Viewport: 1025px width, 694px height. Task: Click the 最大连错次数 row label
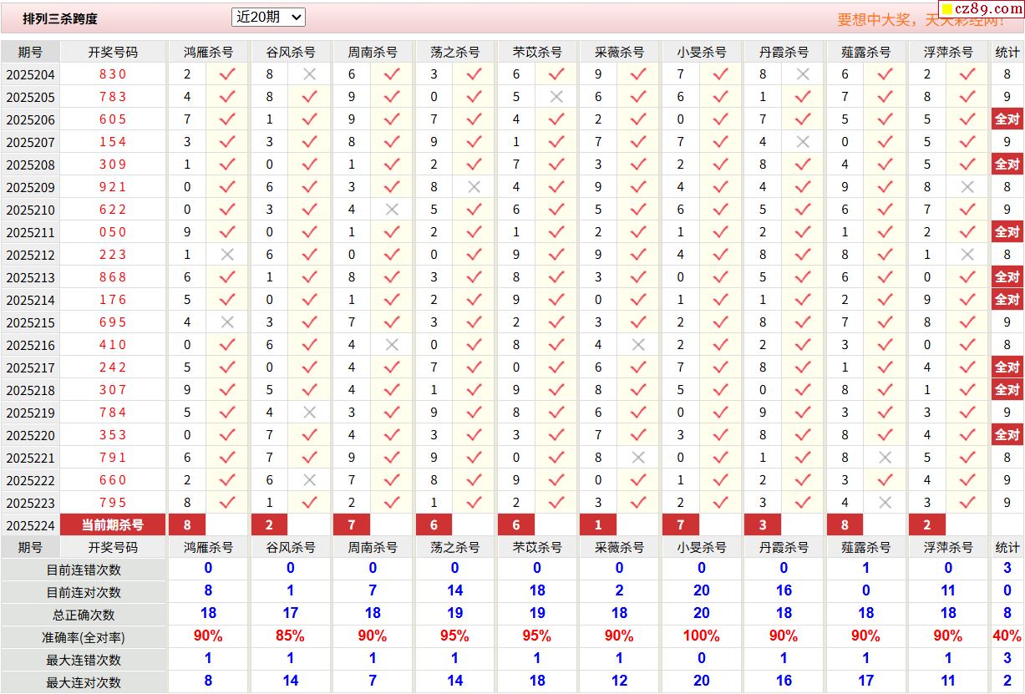(84, 660)
